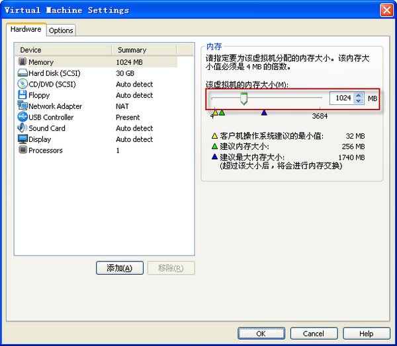This screenshot has width=397, height=346.
Task: Click the Present summary value
Action: coord(128,118)
